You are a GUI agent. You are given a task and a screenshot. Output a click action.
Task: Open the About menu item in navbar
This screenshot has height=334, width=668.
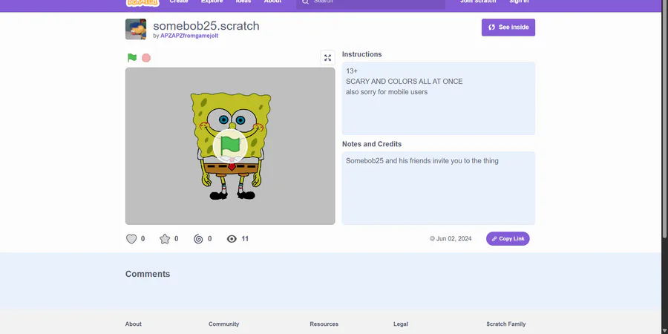click(272, 1)
